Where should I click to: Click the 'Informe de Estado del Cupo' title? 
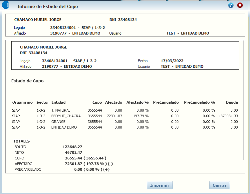(x=48, y=7)
